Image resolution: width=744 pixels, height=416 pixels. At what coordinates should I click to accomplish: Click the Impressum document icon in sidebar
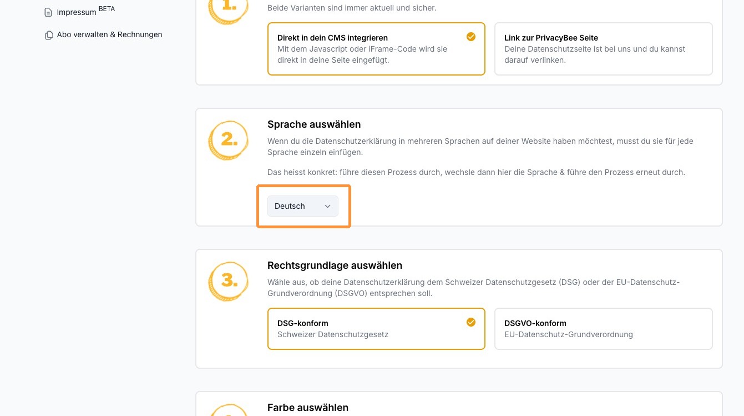tap(48, 12)
